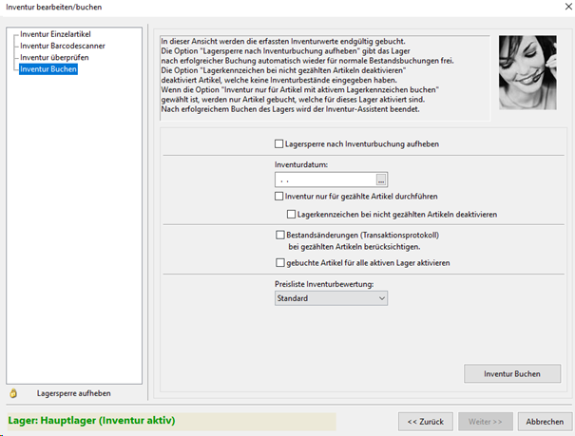Go to Inventur überprüfen step
The width and height of the screenshot is (575, 436).
(54, 58)
